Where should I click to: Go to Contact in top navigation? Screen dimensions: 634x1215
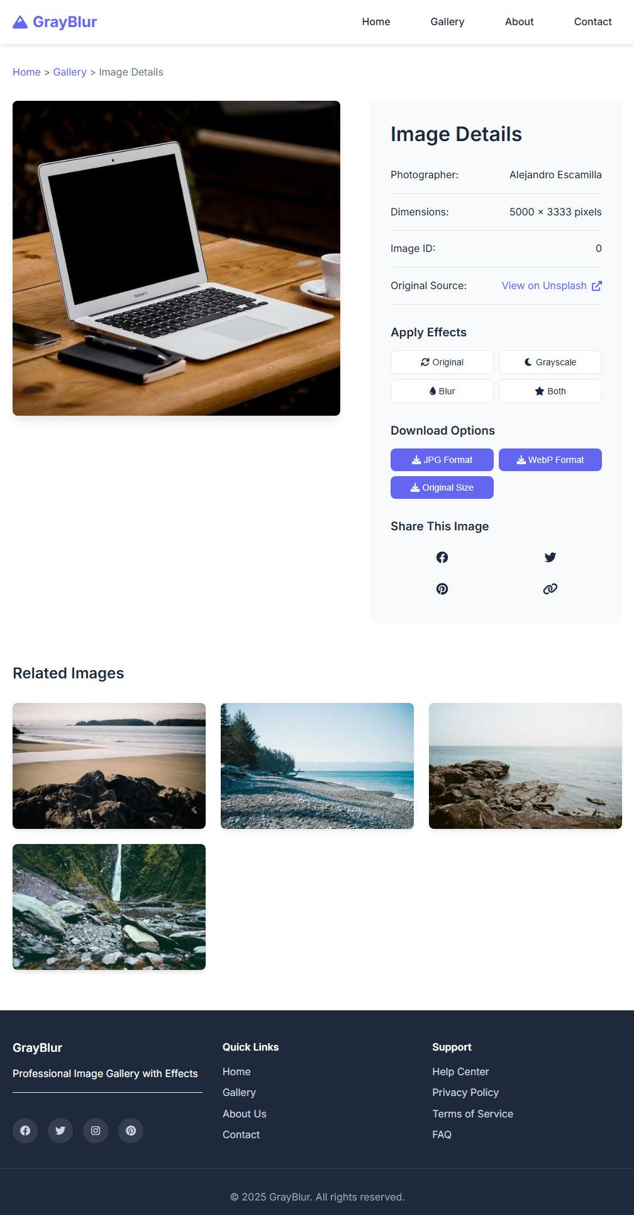tap(592, 22)
